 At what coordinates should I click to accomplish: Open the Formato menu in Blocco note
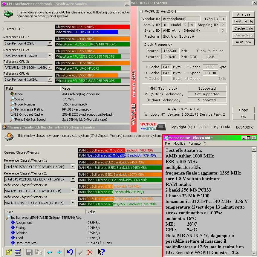195,143
